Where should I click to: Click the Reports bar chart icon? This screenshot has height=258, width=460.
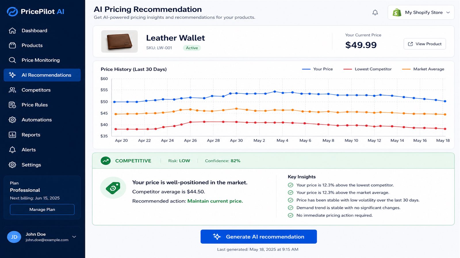coord(12,135)
